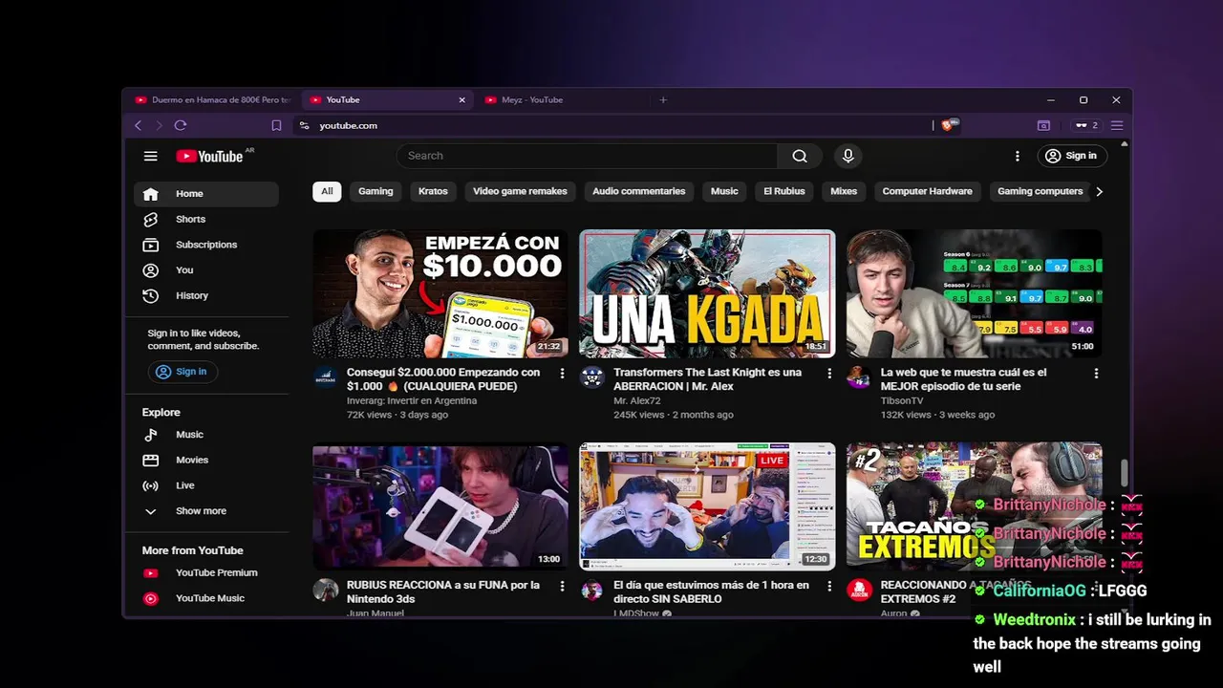Select the Gaming computers chip

pyautogui.click(x=1040, y=191)
